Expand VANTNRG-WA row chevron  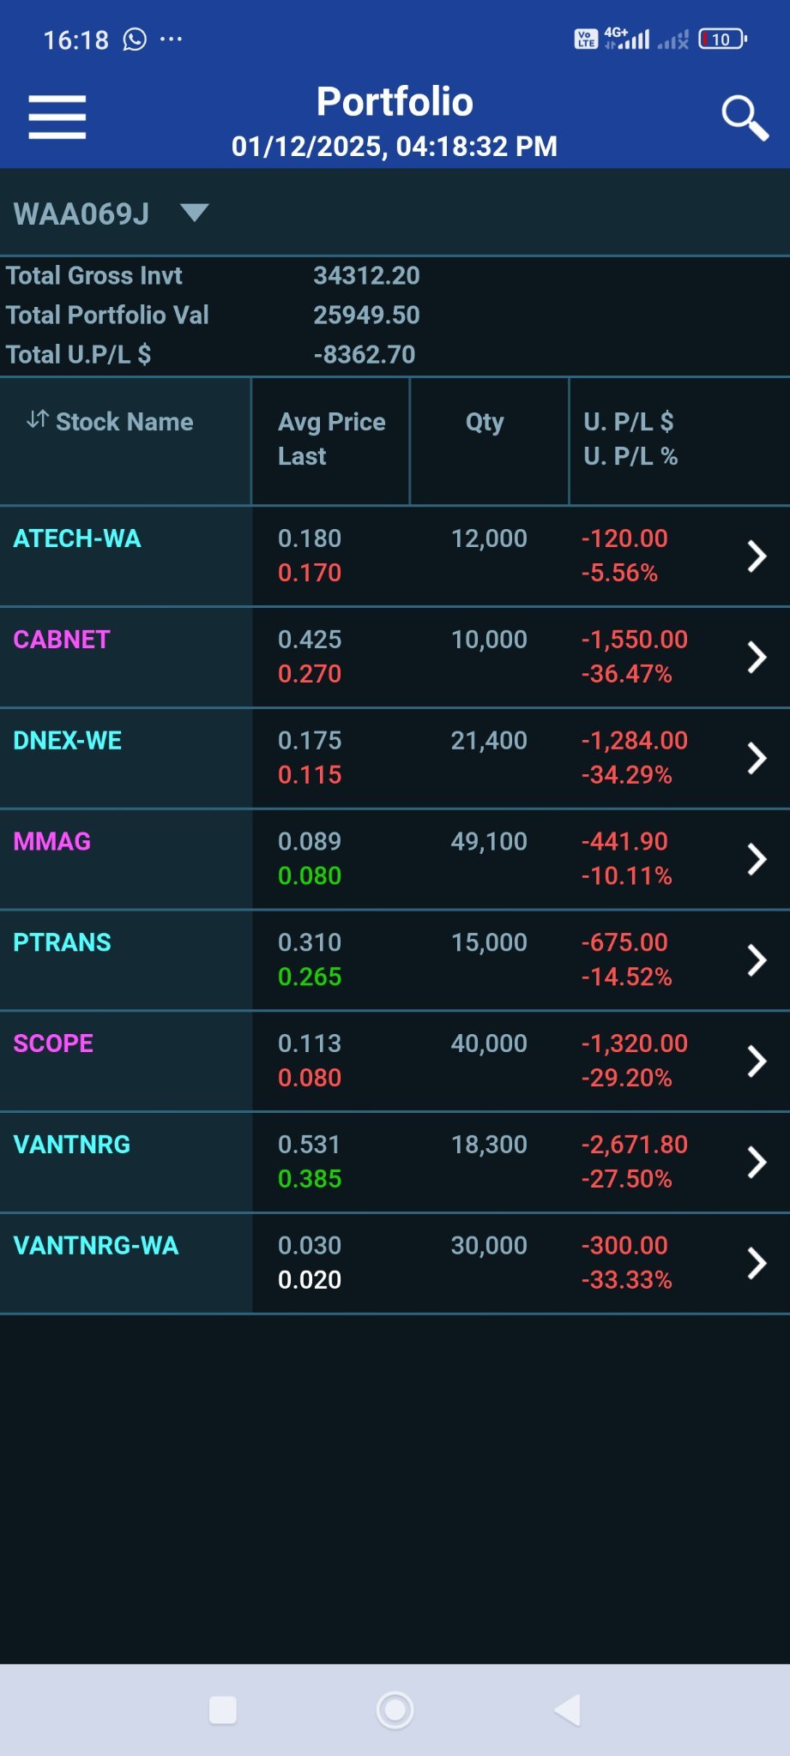[757, 1263]
